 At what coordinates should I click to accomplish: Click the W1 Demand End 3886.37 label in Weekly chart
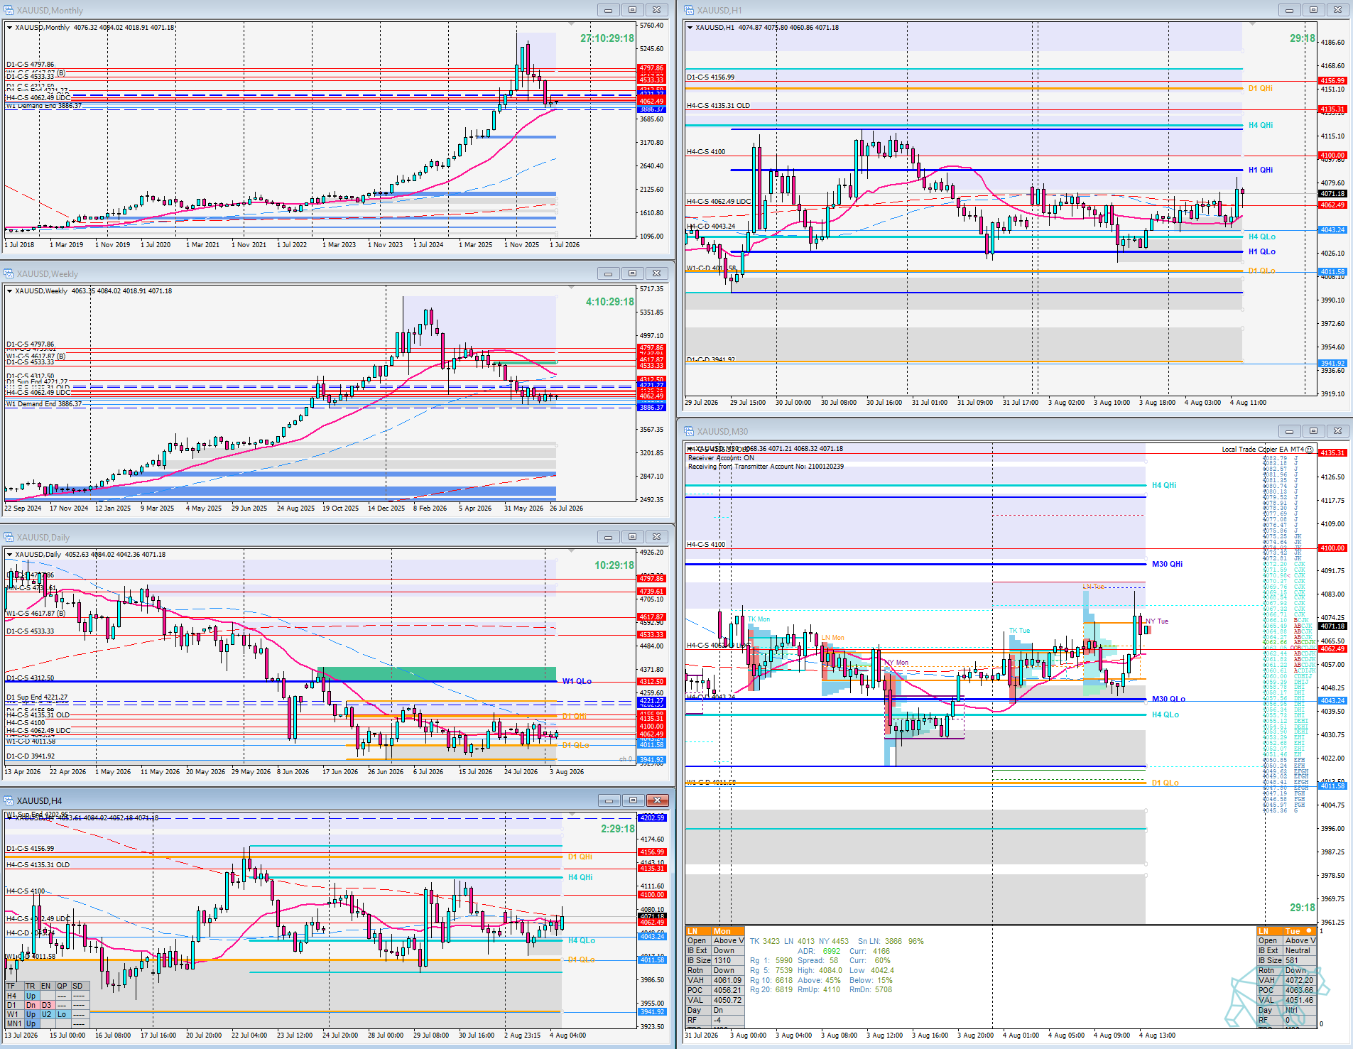(44, 404)
